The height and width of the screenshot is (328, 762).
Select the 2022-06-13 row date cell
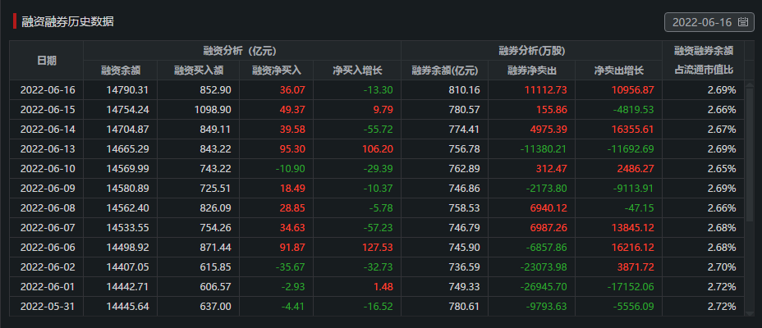(x=47, y=148)
